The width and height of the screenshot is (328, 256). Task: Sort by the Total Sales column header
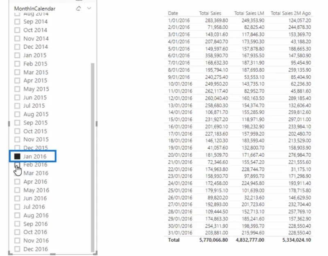pos(210,13)
